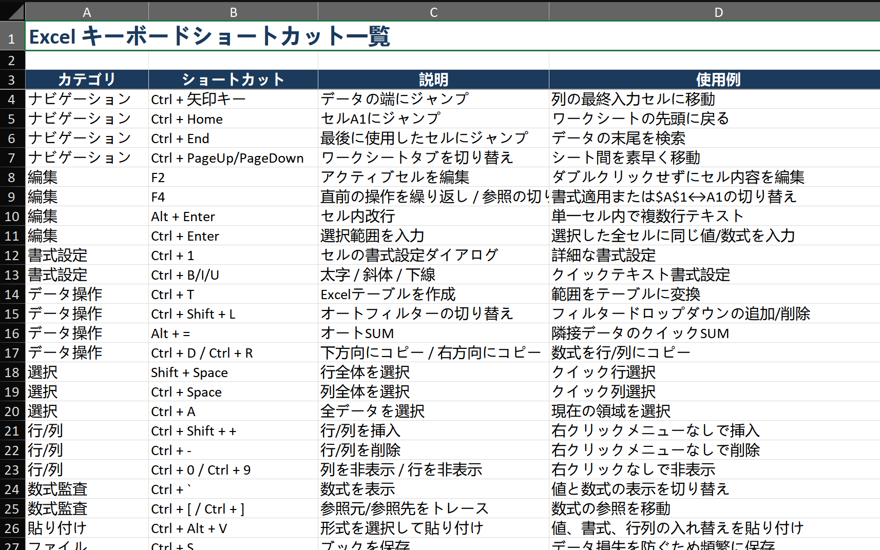Screen dimensions: 880x550
Task: Click the description 'データの端にジャンプ'
Action: point(433,100)
